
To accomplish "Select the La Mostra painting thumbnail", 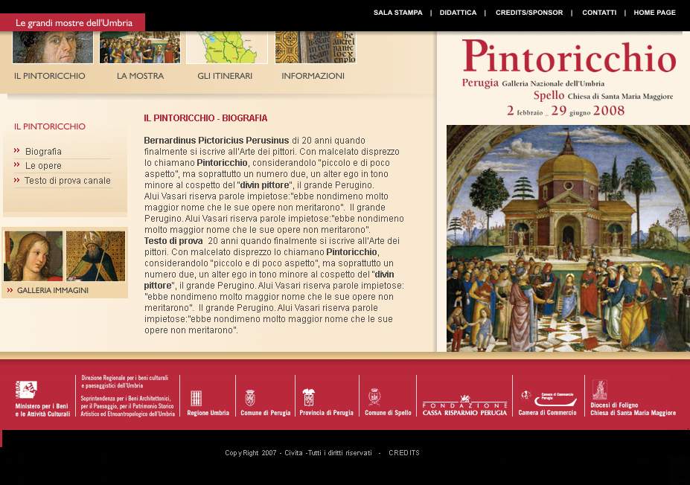I will tap(140, 47).
